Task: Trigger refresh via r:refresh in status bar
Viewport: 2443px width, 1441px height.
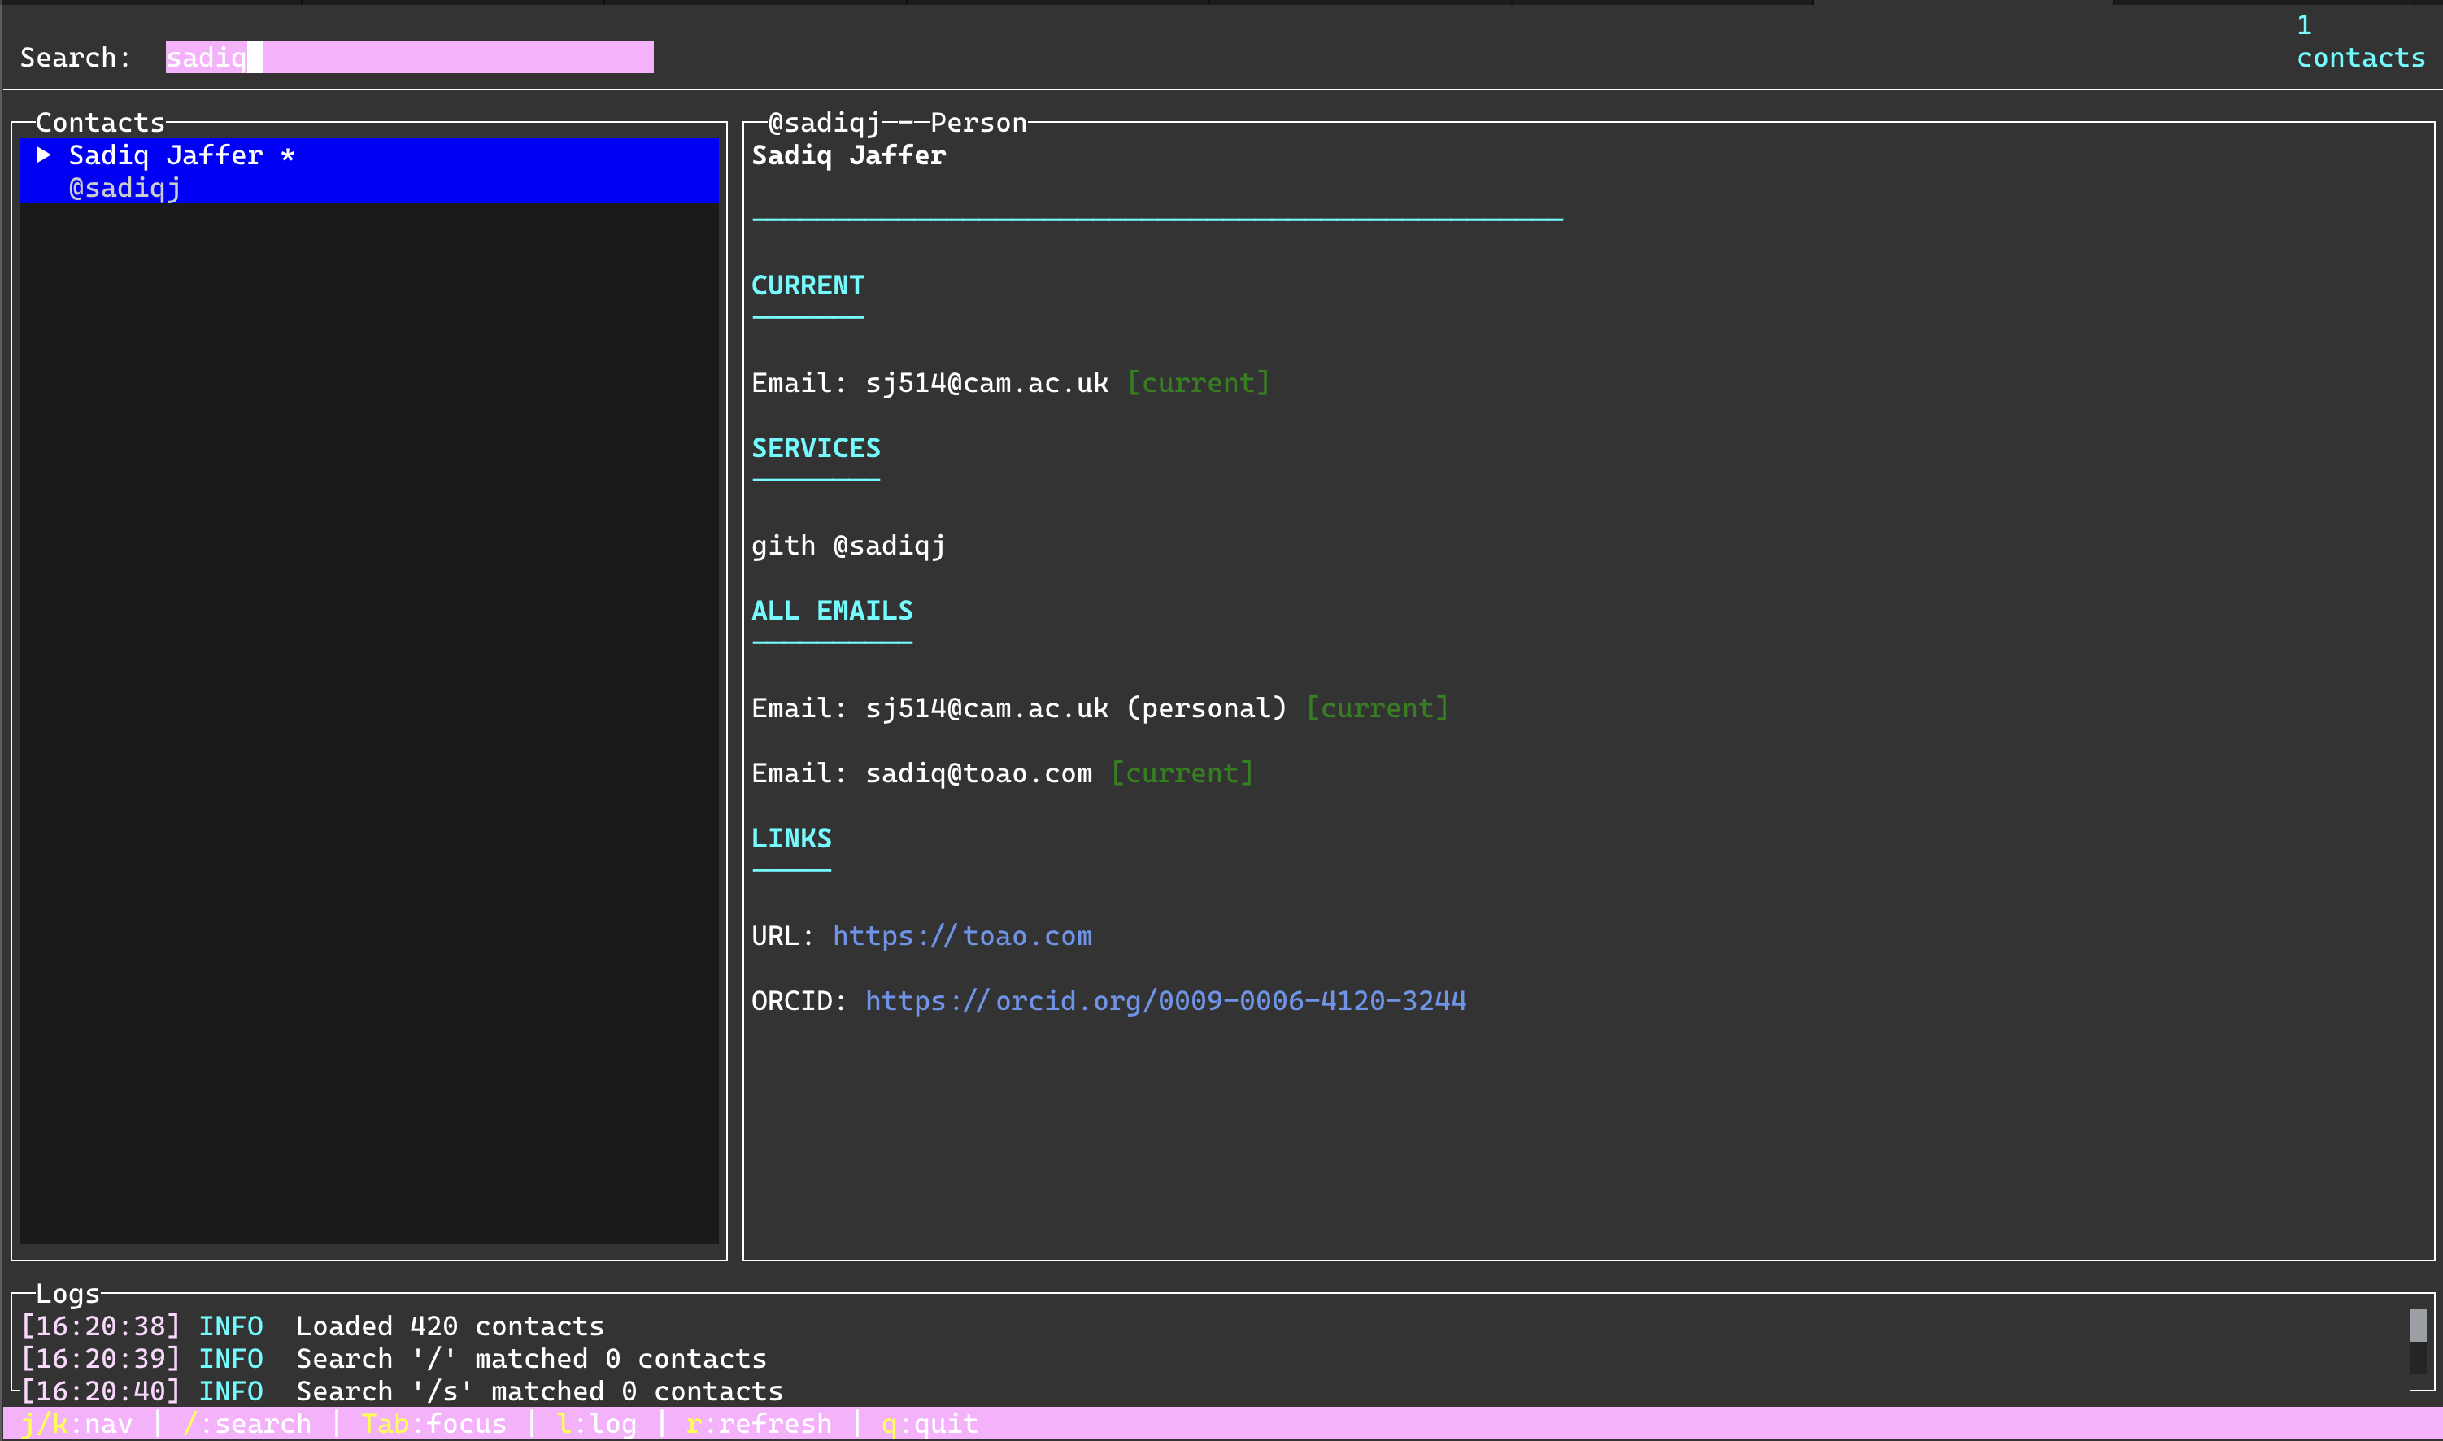Action: 760,1422
